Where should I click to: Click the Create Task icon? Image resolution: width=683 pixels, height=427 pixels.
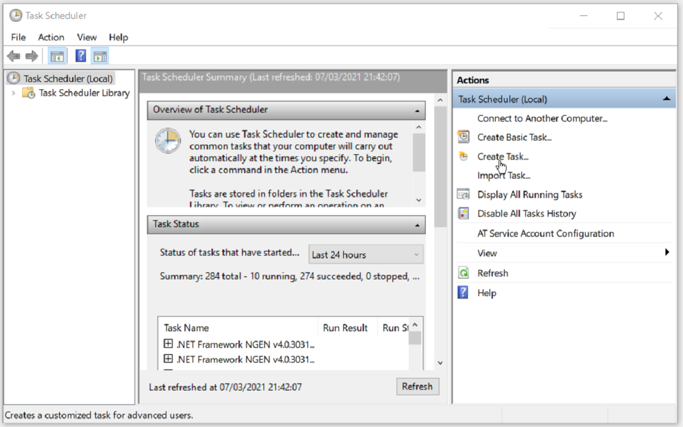(x=464, y=157)
